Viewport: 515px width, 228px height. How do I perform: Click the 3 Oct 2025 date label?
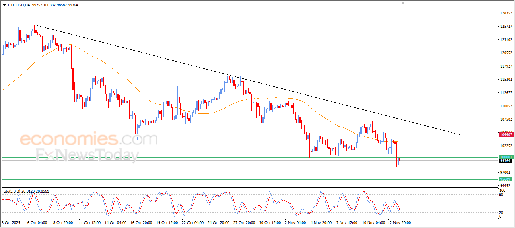tap(10, 222)
